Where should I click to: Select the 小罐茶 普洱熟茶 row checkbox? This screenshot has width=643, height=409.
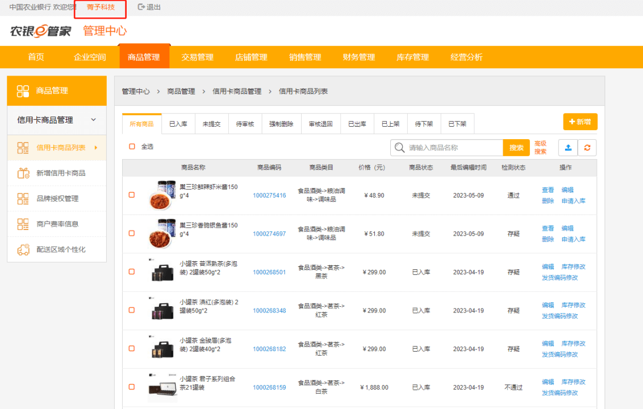coord(132,272)
